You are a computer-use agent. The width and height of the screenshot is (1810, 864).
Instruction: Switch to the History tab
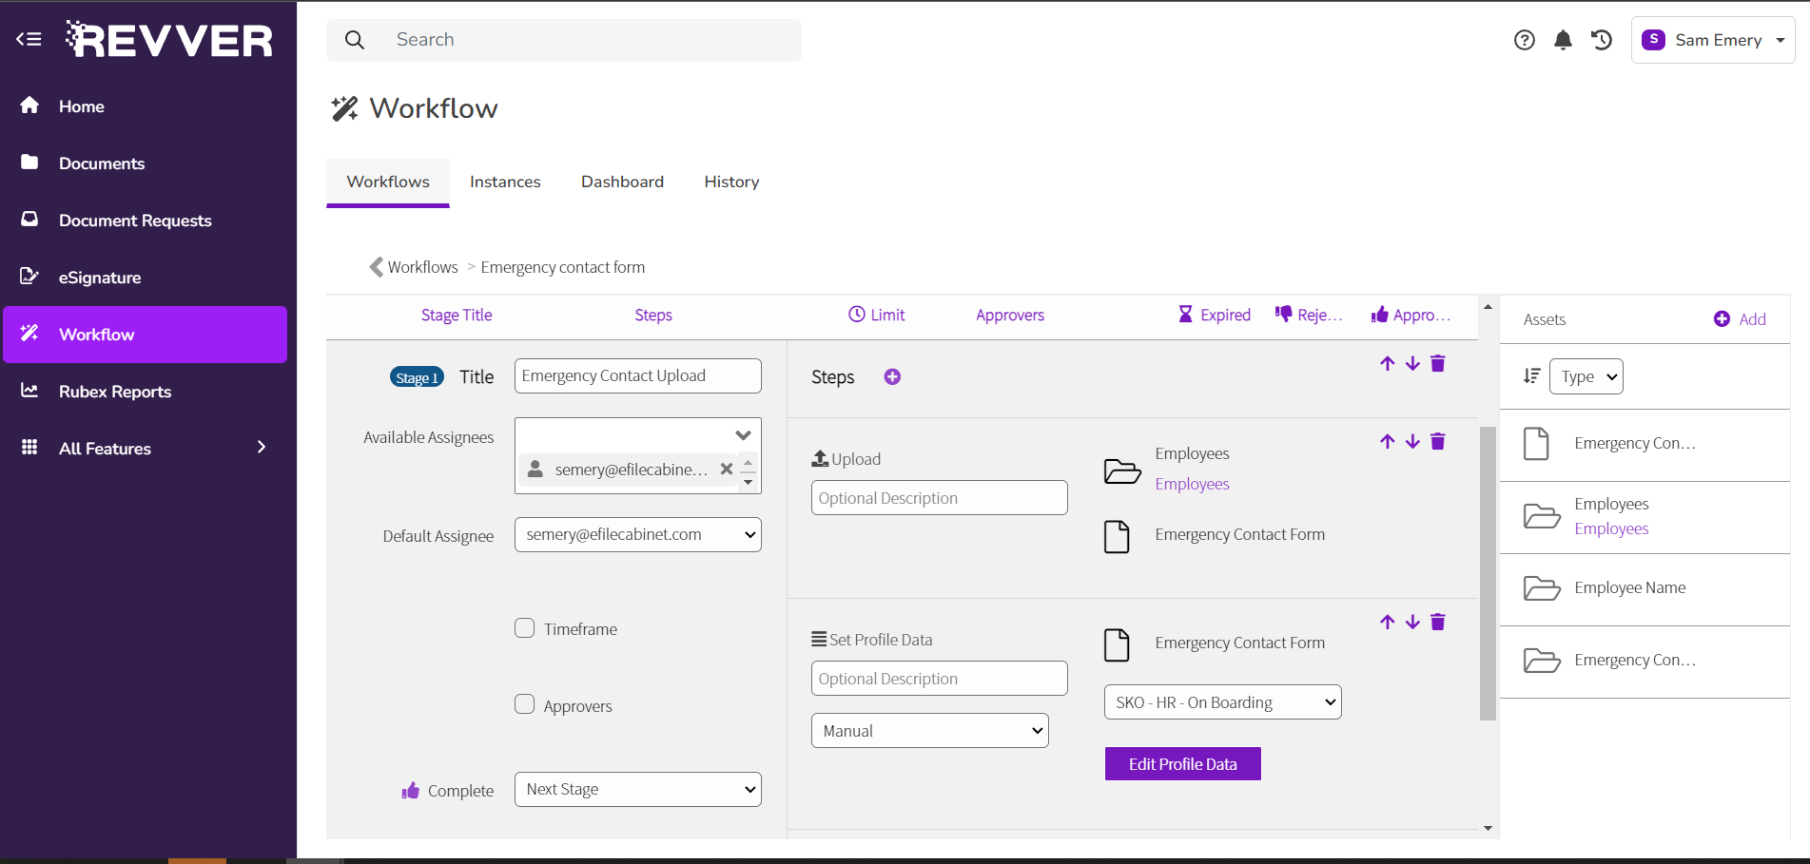(730, 182)
